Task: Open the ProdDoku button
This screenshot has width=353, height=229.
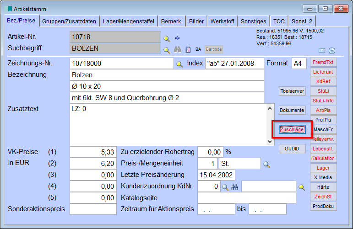Action: coord(323,206)
